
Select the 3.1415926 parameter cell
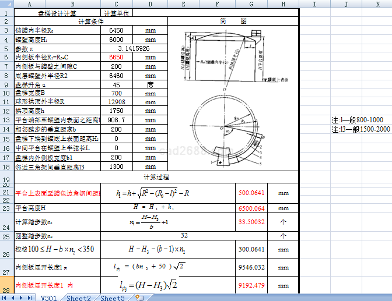tap(134, 48)
